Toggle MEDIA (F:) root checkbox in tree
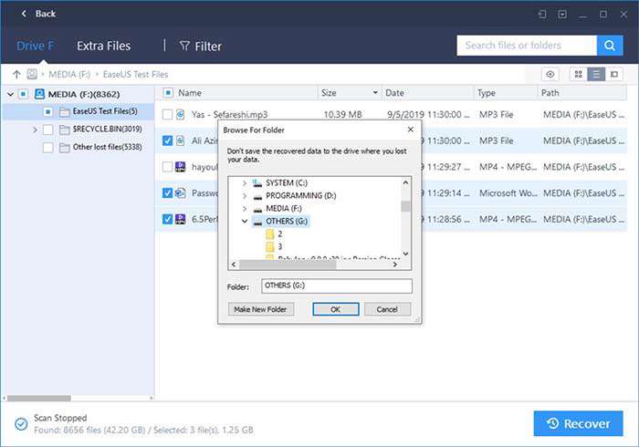 tap(23, 94)
